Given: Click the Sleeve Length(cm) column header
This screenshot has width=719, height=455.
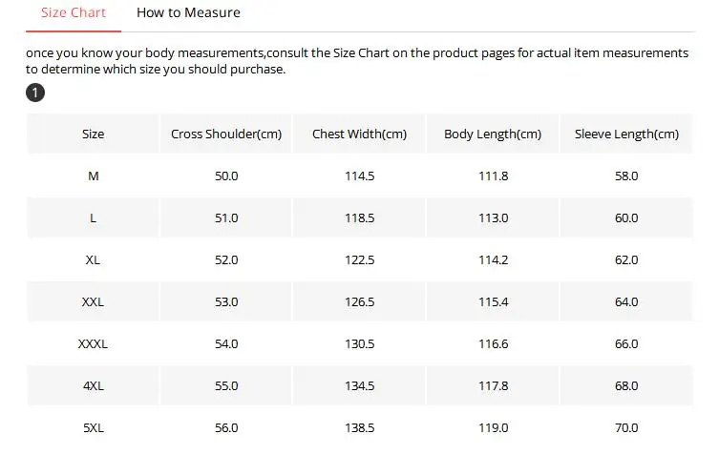Looking at the screenshot, I should [x=626, y=134].
